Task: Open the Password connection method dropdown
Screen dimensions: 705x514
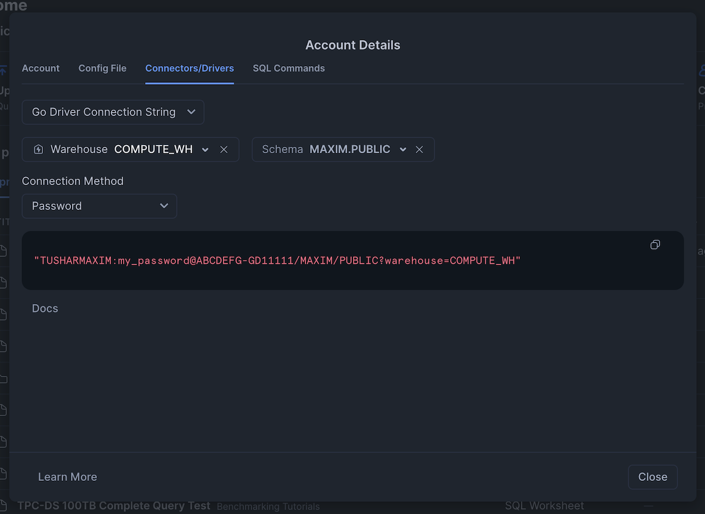Action: (x=99, y=206)
